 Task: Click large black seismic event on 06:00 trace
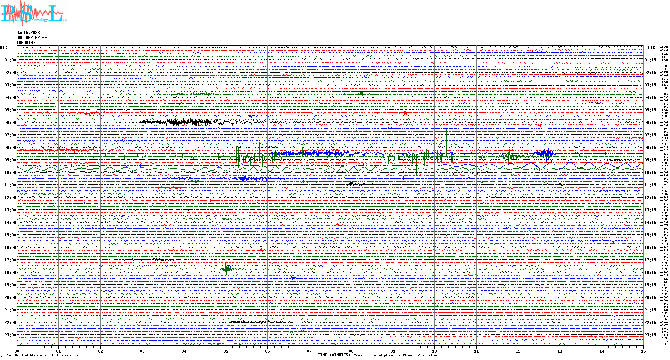187,122
